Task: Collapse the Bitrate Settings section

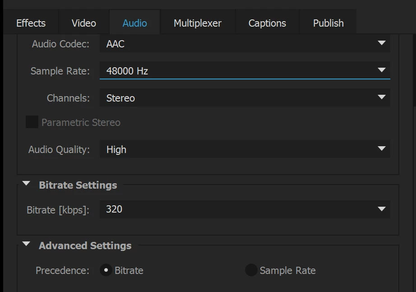Action: point(27,184)
